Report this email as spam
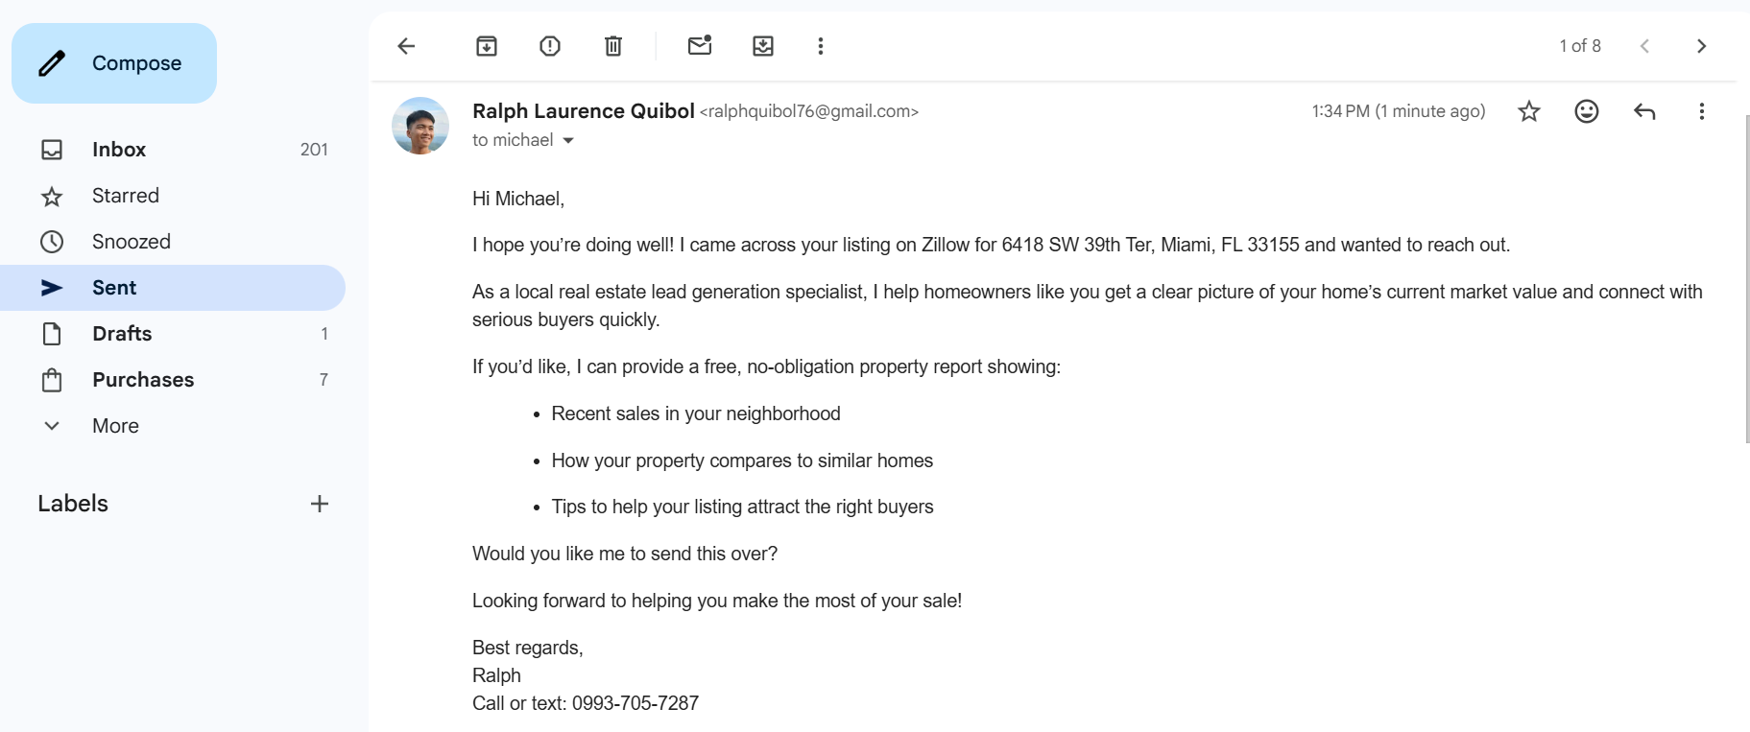This screenshot has width=1750, height=732. click(550, 46)
